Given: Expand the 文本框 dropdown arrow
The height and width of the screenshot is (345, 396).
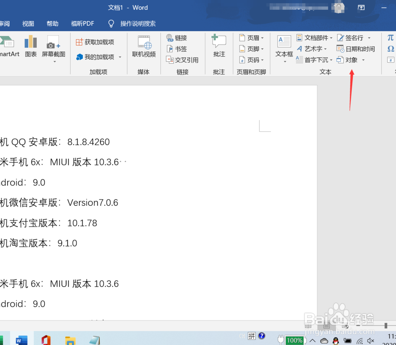Looking at the screenshot, I should 285,62.
